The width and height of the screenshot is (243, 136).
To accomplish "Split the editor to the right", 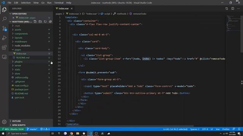I will click(x=233, y=8).
